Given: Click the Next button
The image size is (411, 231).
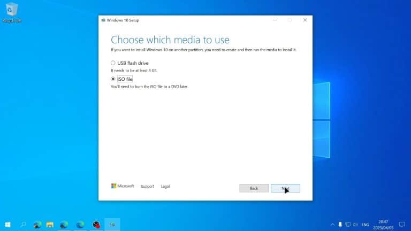Looking at the screenshot, I should coord(285,188).
